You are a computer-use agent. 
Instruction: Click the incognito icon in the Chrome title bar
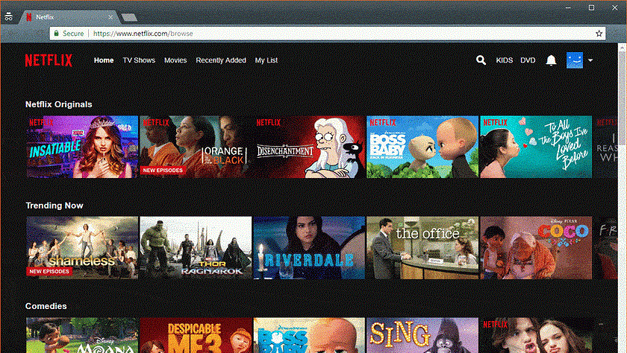8,17
